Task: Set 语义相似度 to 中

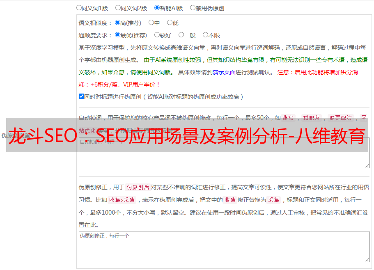Action: pyautogui.click(x=151, y=23)
